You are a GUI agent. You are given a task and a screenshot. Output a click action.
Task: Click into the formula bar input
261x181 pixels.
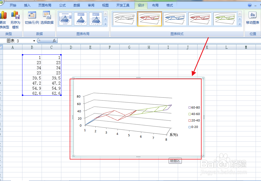159,41
